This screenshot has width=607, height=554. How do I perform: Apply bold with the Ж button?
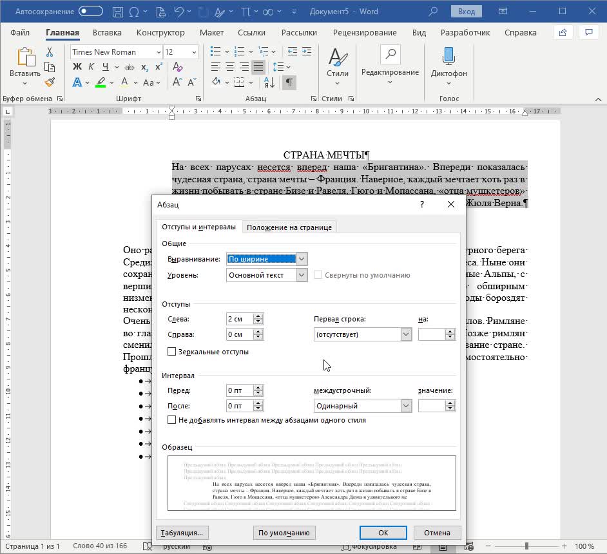pyautogui.click(x=77, y=67)
